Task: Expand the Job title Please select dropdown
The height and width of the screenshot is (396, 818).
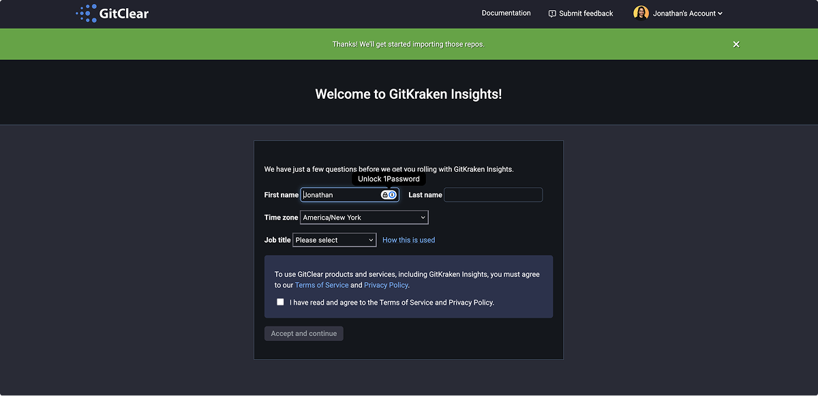Action: (x=334, y=240)
